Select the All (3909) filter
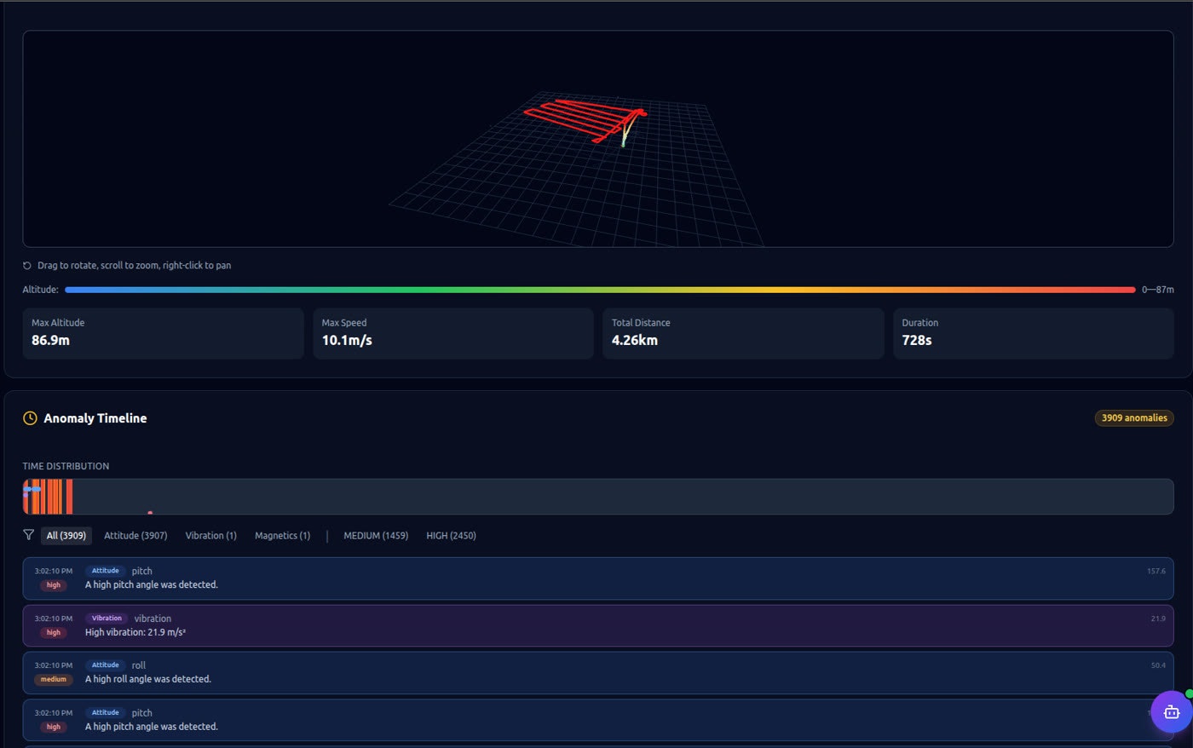 click(x=66, y=536)
